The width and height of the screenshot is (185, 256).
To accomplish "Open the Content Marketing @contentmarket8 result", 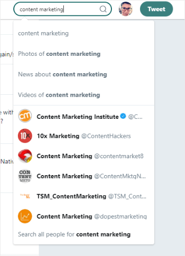I will 84,156.
